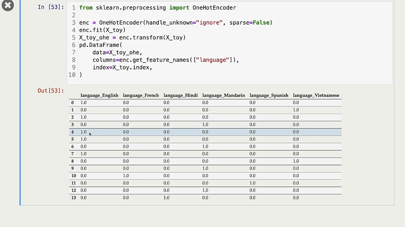Click code line X_toy_ohe = enc.transform(X_toy)

pos(132,38)
